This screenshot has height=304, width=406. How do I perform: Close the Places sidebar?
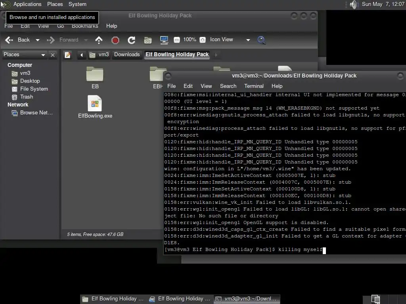pyautogui.click(x=53, y=55)
